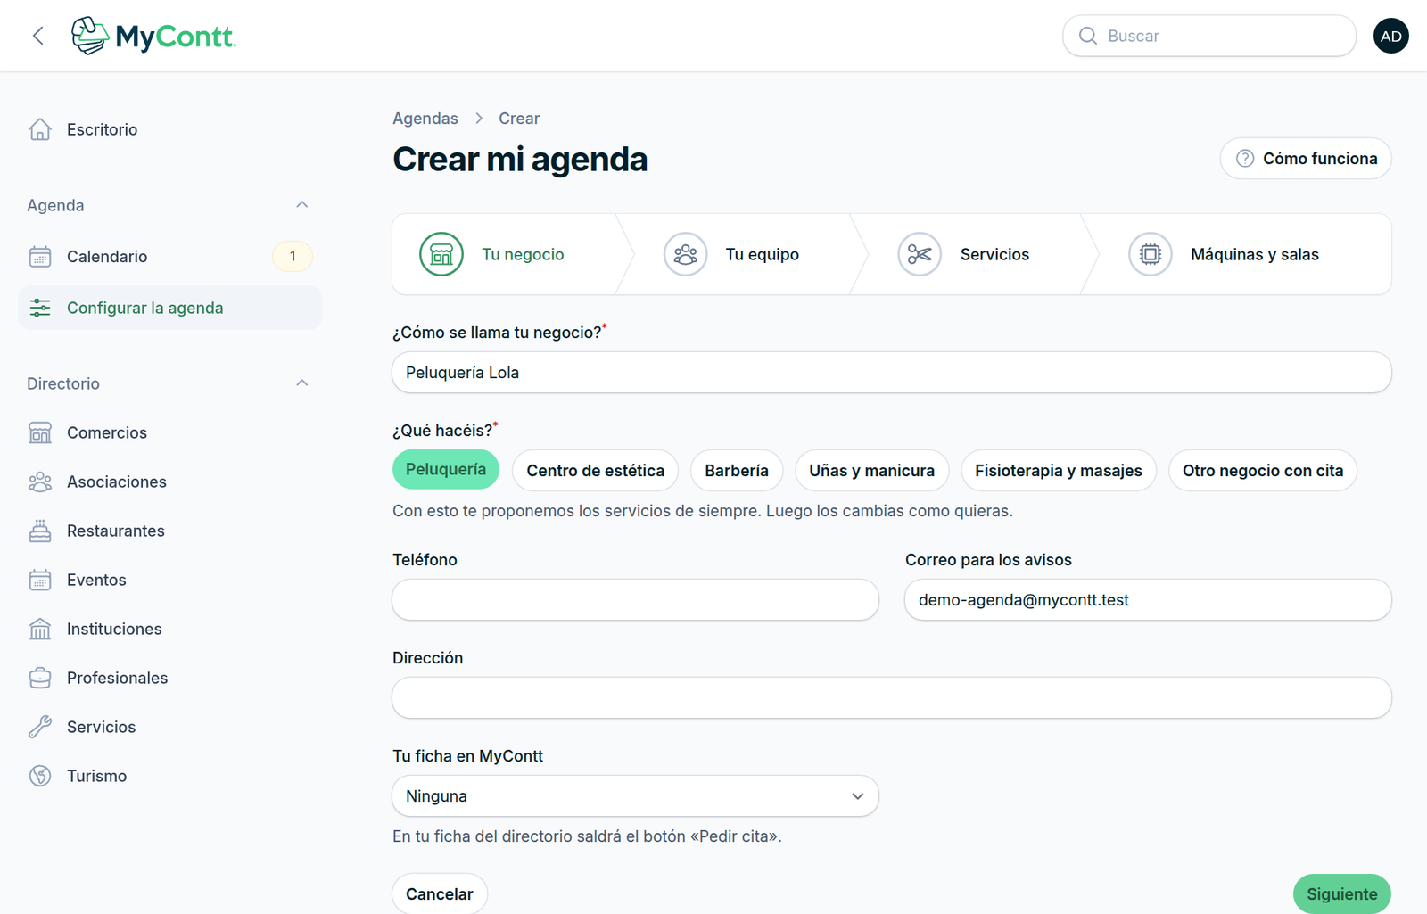This screenshot has height=914, width=1427.
Task: Open the Tu negocio step label
Action: click(523, 254)
